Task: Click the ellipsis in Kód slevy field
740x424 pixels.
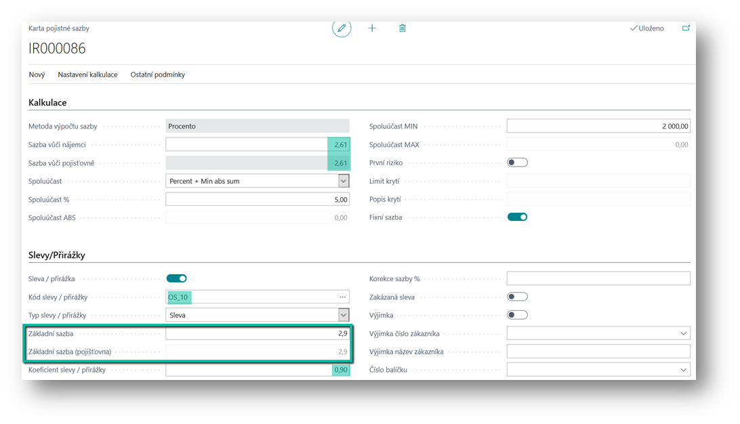Action: pos(343,297)
